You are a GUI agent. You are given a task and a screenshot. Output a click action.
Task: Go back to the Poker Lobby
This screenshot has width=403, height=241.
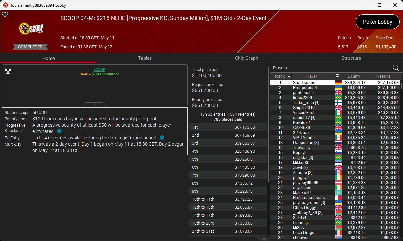(x=377, y=22)
